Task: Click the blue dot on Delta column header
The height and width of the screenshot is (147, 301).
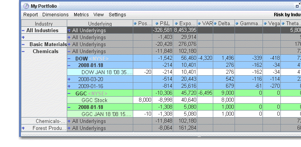Action: [x=215, y=24]
